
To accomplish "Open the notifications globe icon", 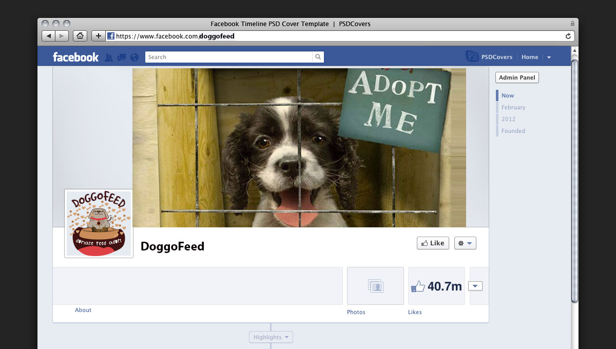I will click(x=134, y=57).
